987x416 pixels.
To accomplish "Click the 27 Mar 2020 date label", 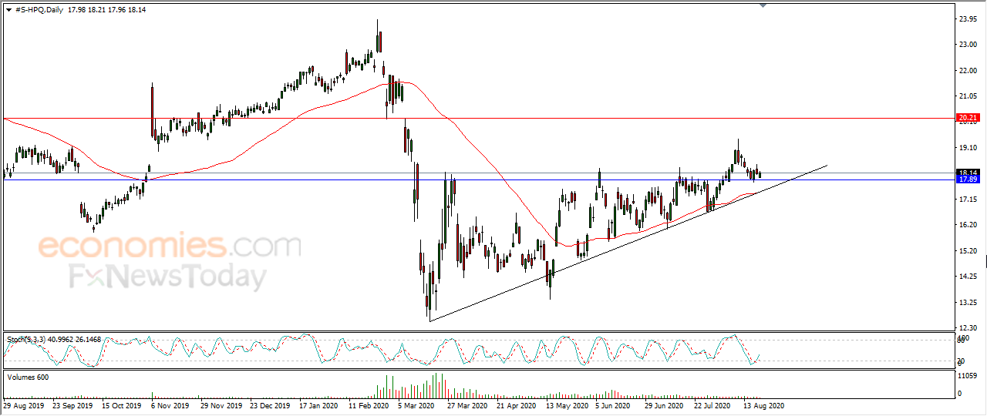I will 467,404.
